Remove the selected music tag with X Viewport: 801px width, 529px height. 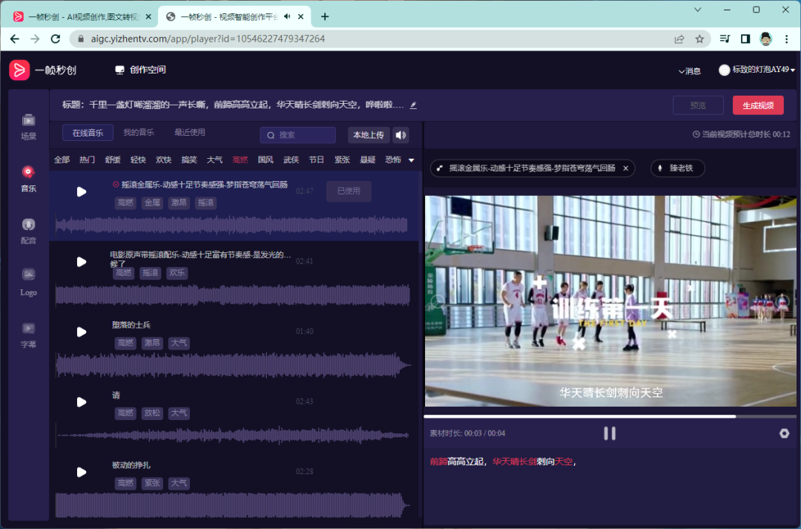tap(625, 168)
